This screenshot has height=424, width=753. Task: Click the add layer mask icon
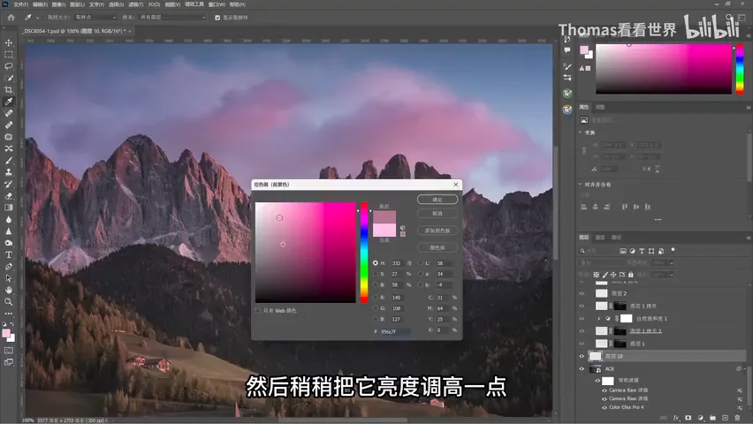[688, 418]
